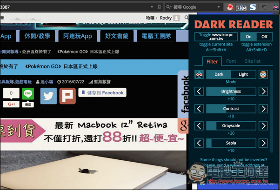Click the Brightness slider track
This screenshot has width=280, height=190.
pos(231,92)
